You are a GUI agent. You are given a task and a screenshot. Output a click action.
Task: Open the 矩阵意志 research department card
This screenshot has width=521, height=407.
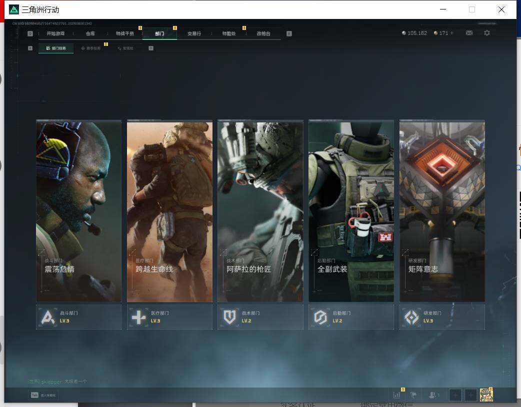pos(442,211)
